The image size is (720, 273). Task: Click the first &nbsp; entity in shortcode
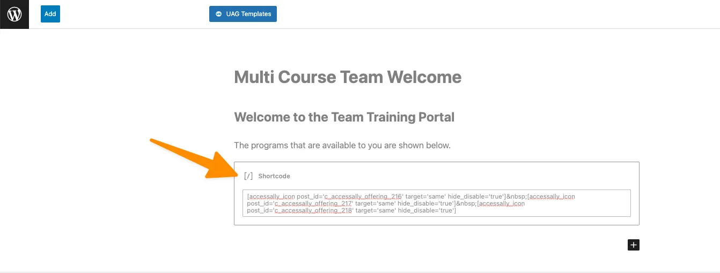click(x=516, y=196)
